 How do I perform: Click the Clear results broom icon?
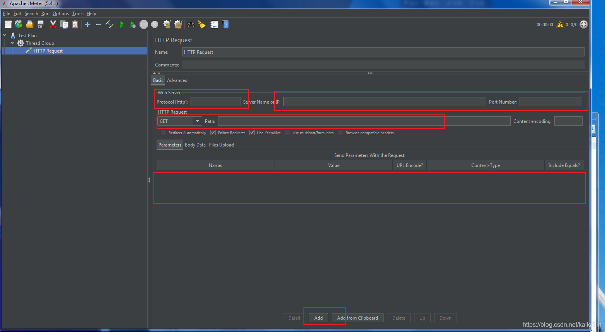(x=167, y=24)
